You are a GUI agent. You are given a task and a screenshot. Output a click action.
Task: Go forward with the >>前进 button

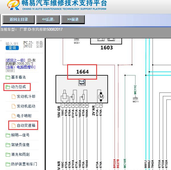[73, 20]
